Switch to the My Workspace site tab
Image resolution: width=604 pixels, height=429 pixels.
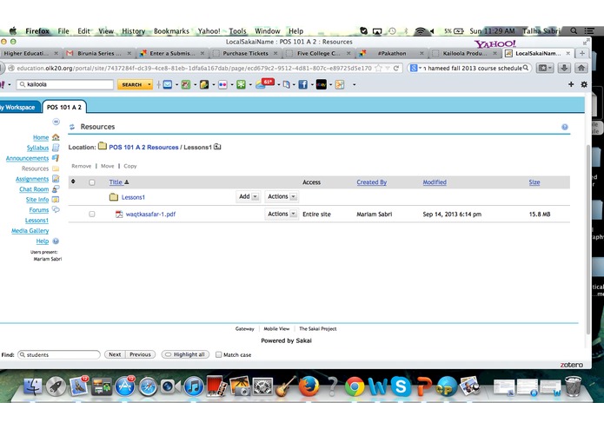click(x=19, y=108)
